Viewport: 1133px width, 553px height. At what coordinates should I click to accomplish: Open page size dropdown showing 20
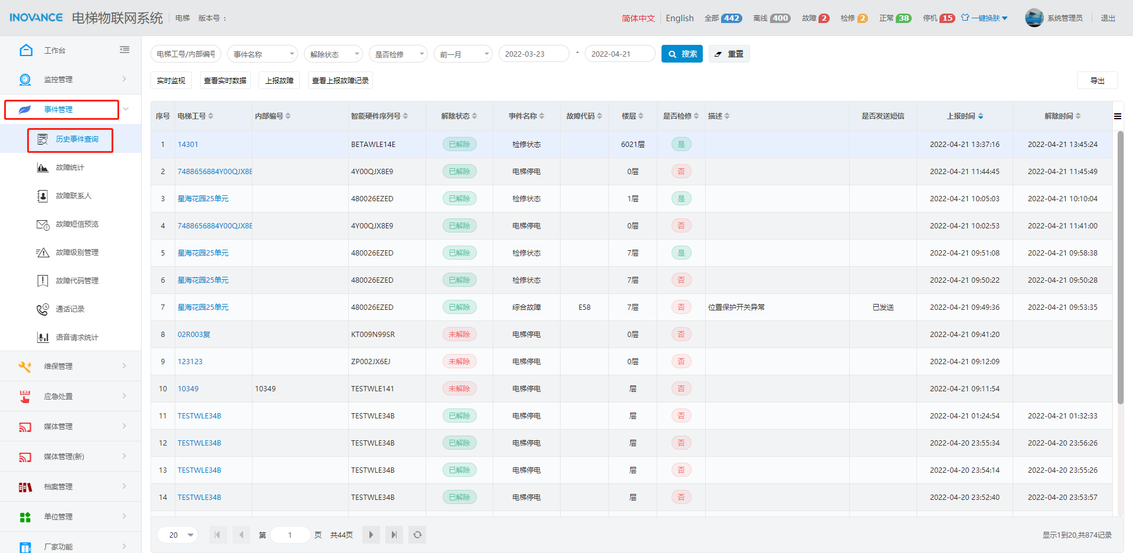click(x=178, y=535)
